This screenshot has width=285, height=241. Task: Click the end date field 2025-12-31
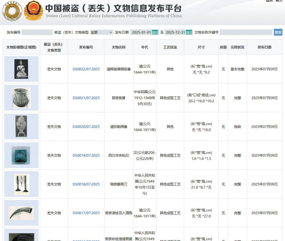[175, 32]
